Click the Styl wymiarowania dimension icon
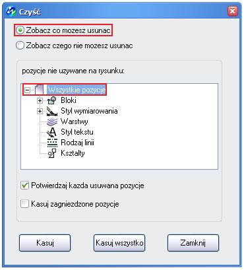The image size is (244, 270). pos(52,111)
